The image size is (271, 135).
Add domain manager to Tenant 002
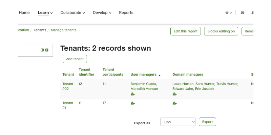point(174,94)
